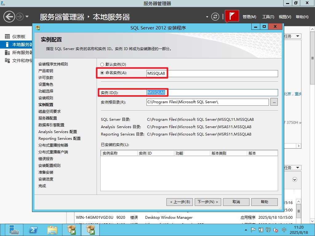Click Desktop Window Manager in the event row
This screenshot has width=315, height=236.
[x=169, y=218]
